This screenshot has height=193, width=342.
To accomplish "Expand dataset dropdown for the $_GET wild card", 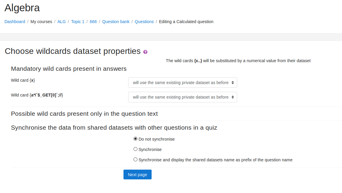I will point(182,97).
